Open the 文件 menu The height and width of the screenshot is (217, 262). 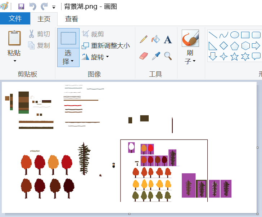point(15,18)
